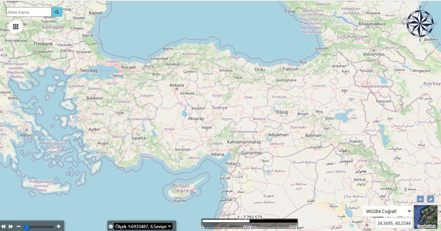This screenshot has width=441, height=231.
Task: Zoom out with the minus button
Action: pos(19,226)
